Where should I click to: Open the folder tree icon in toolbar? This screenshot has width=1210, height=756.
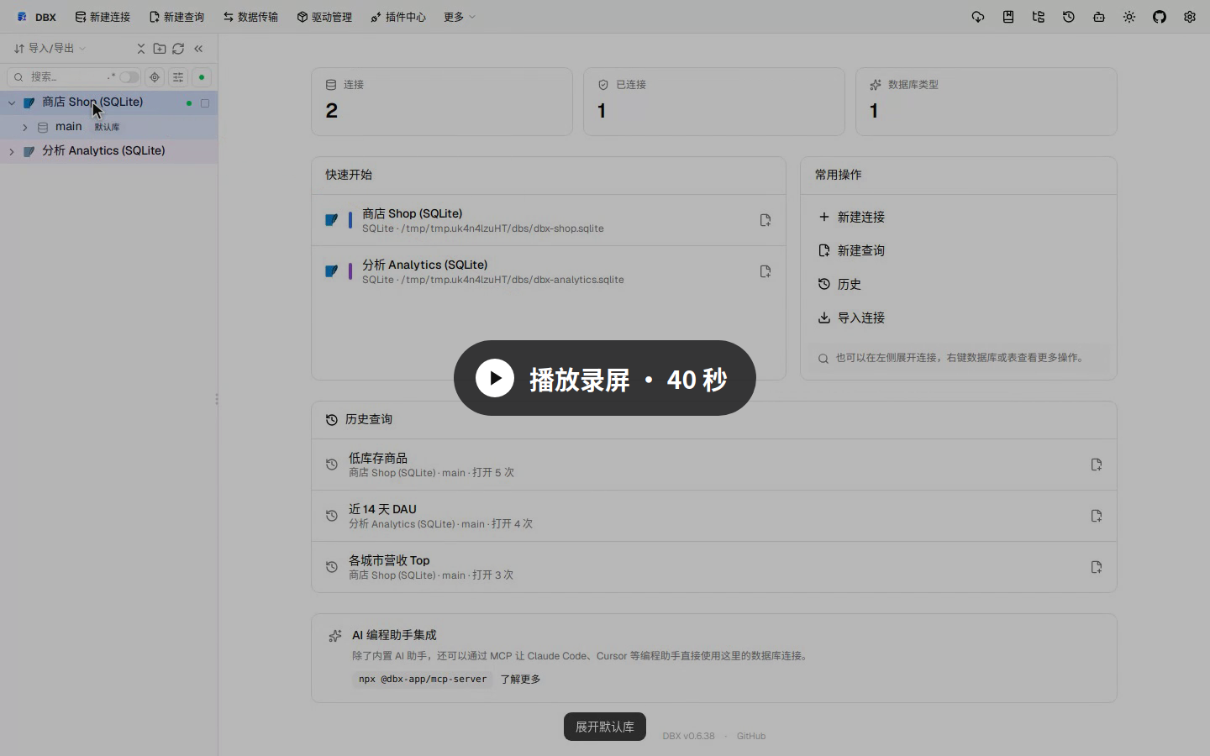click(x=1039, y=17)
